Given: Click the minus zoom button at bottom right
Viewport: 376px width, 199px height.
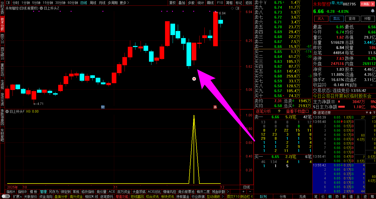Looking at the screenshot, I should pyautogui.click(x=250, y=192).
